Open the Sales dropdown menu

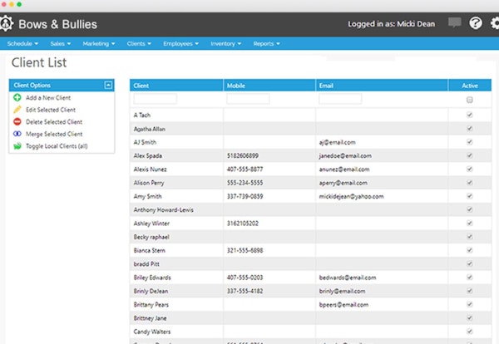pos(61,43)
